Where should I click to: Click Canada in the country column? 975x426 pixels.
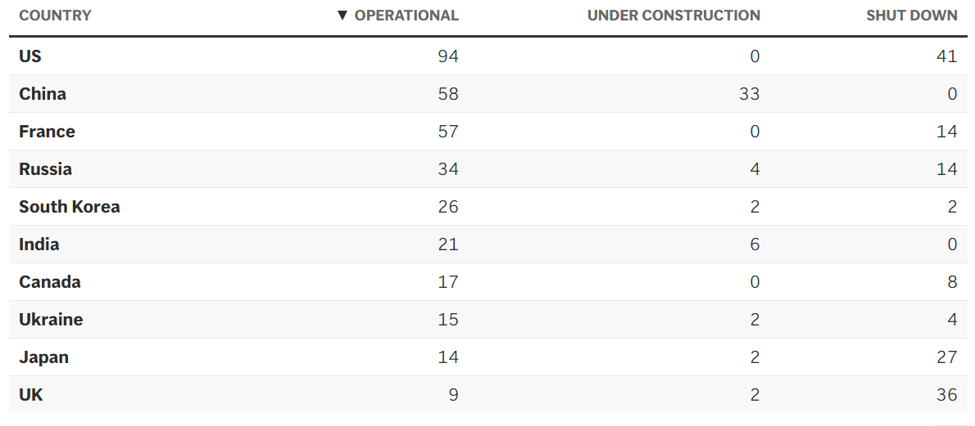[50, 282]
